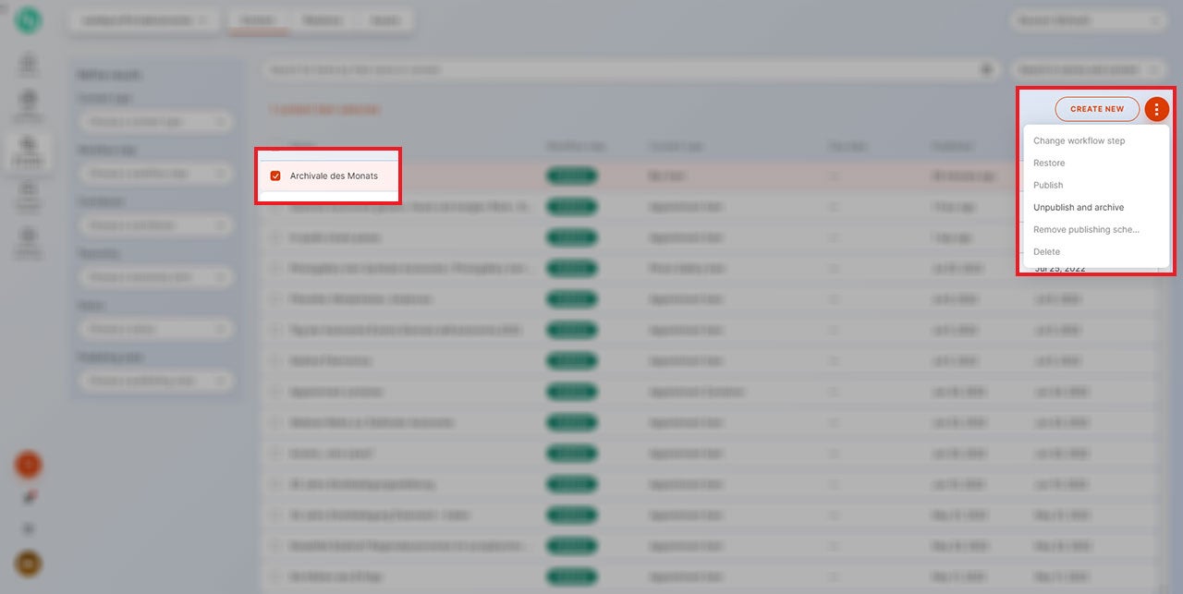Image resolution: width=1183 pixels, height=594 pixels.
Task: Click the sidebar icon with red notification dot
Action: 28,497
